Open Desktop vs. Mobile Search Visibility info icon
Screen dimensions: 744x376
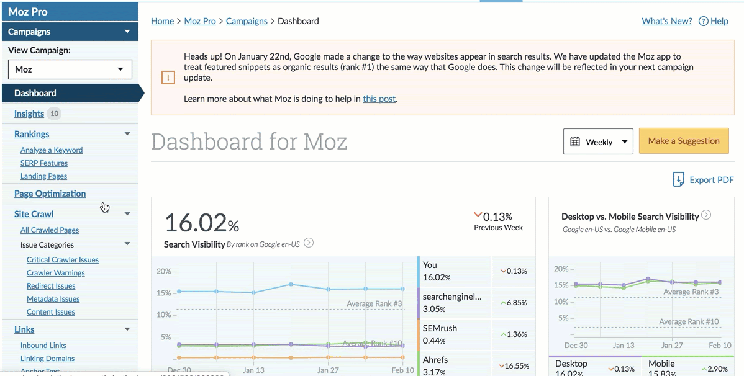pos(706,215)
